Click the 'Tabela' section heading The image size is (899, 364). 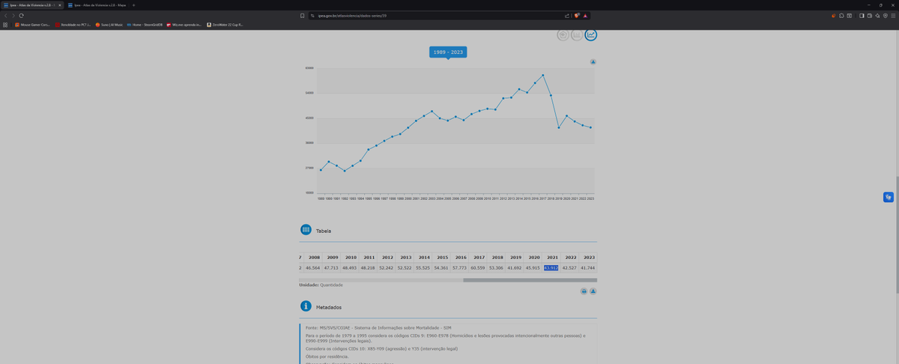(x=324, y=231)
